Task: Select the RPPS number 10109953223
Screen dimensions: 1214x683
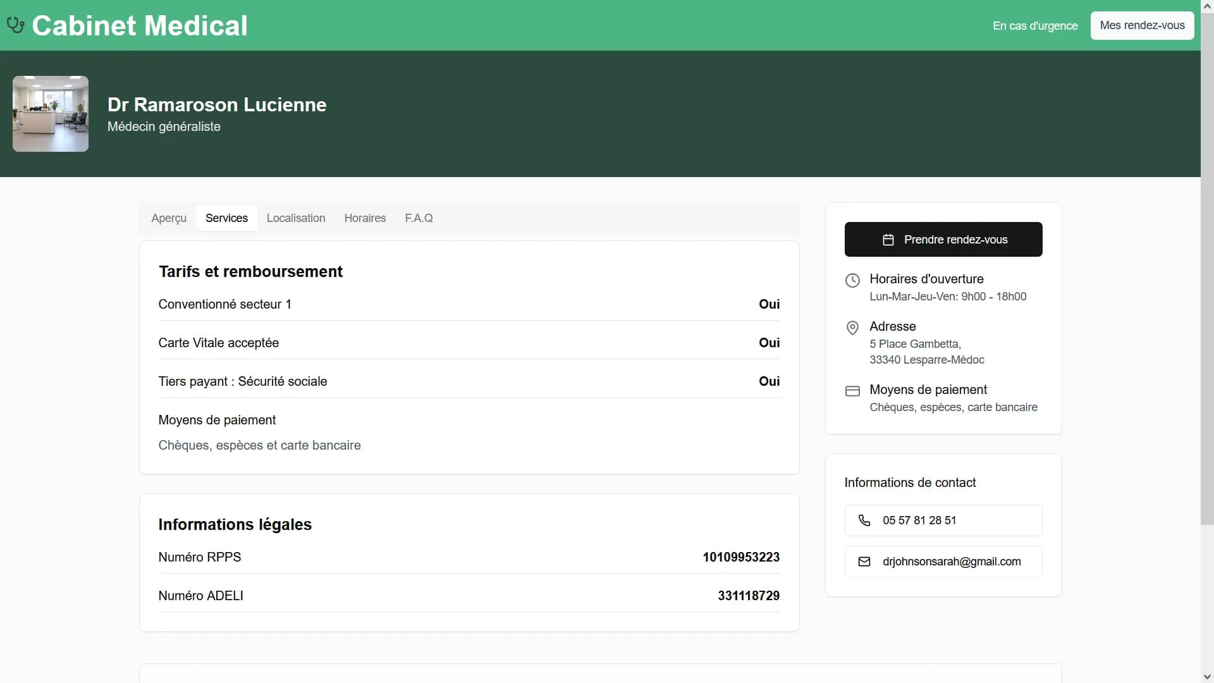Action: 741,557
